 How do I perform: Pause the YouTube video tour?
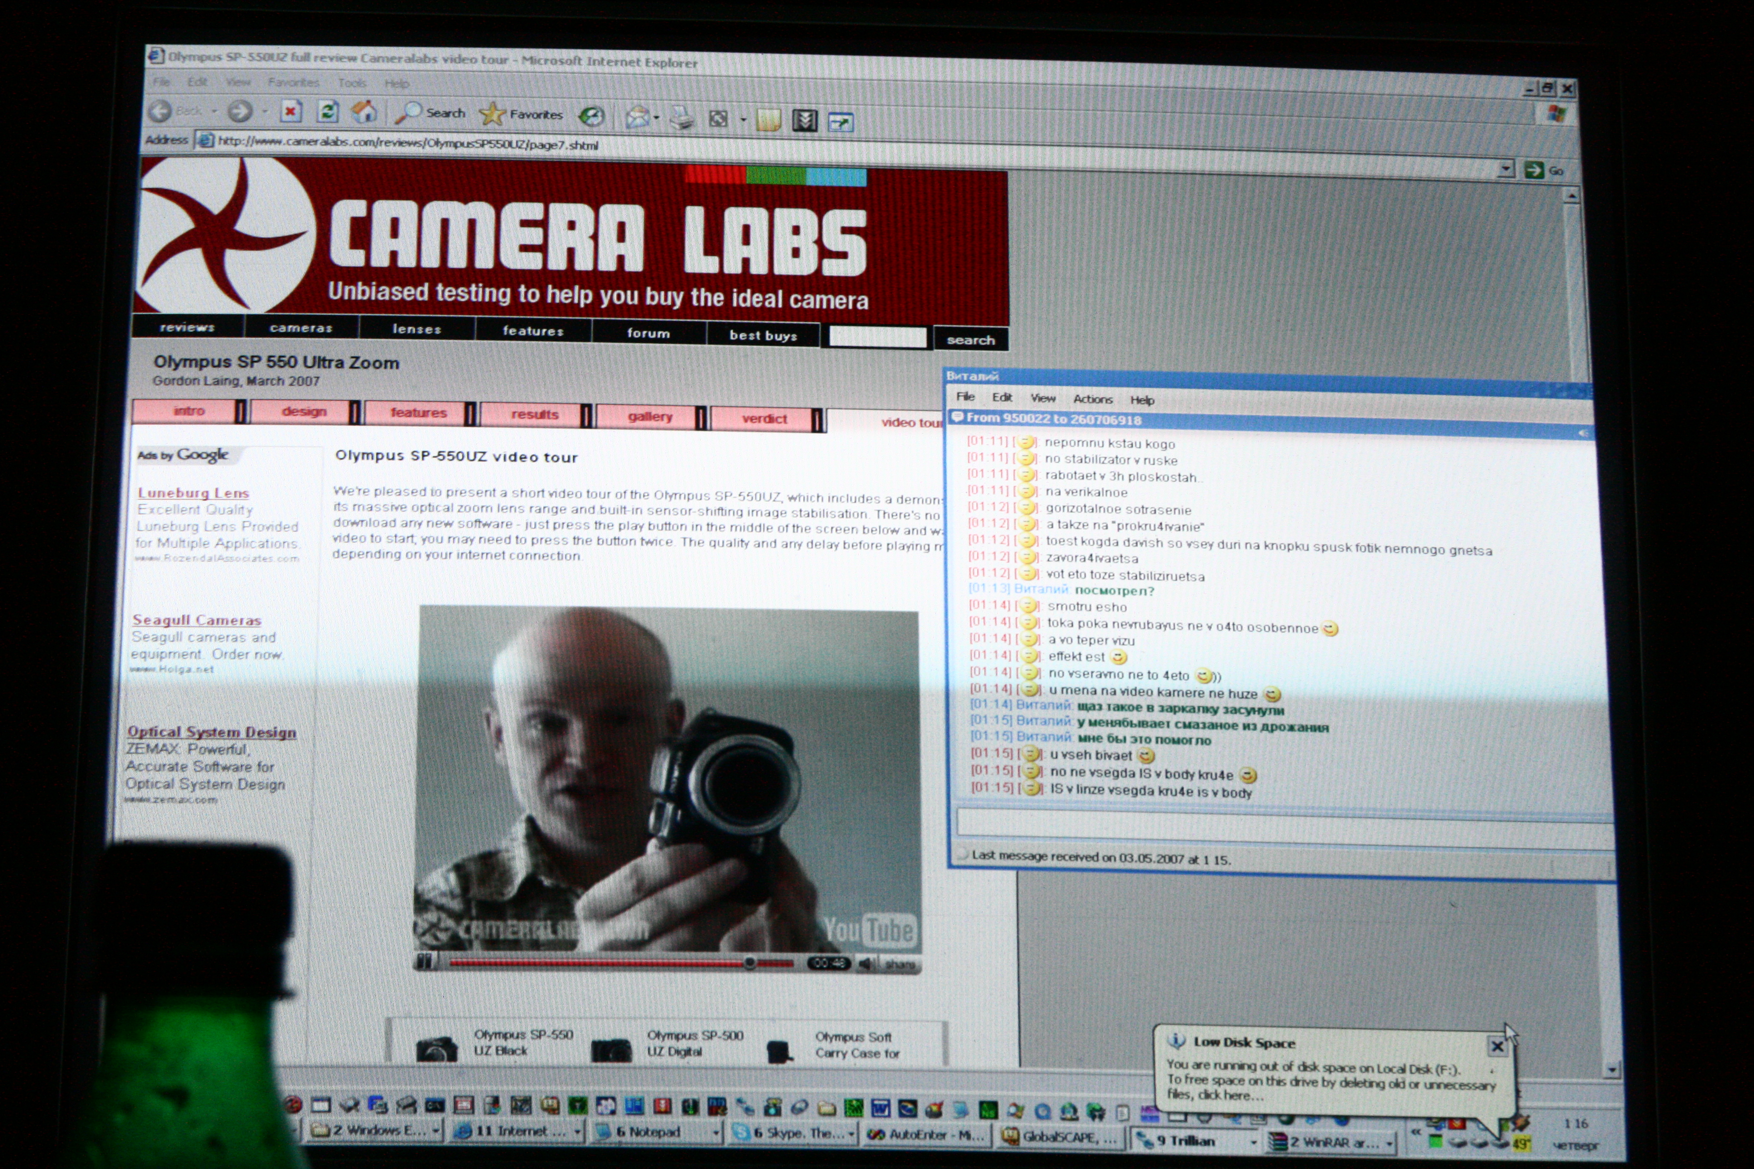[425, 962]
